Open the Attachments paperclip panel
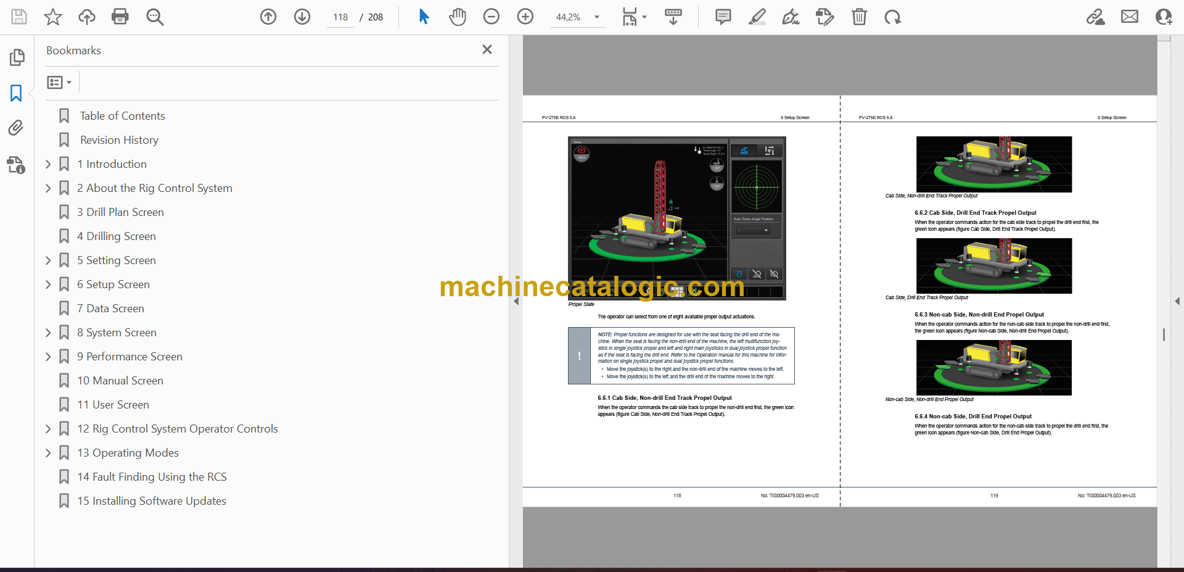The image size is (1184, 572). 16,128
